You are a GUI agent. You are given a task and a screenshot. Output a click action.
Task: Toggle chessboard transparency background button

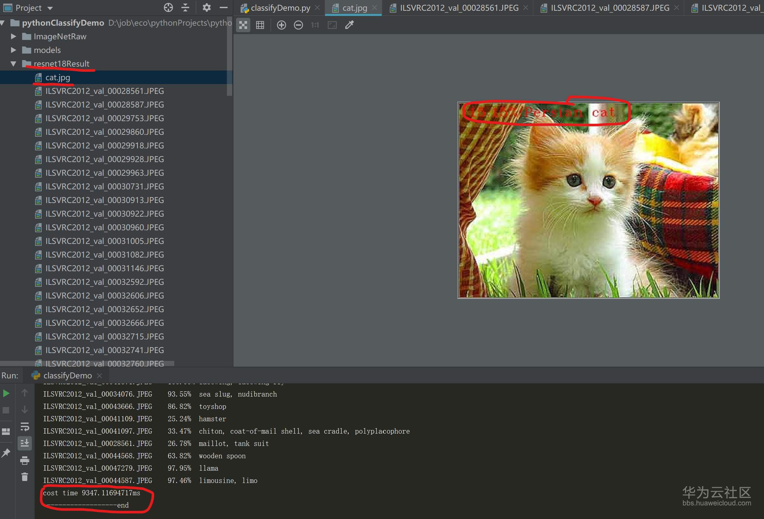click(x=243, y=25)
